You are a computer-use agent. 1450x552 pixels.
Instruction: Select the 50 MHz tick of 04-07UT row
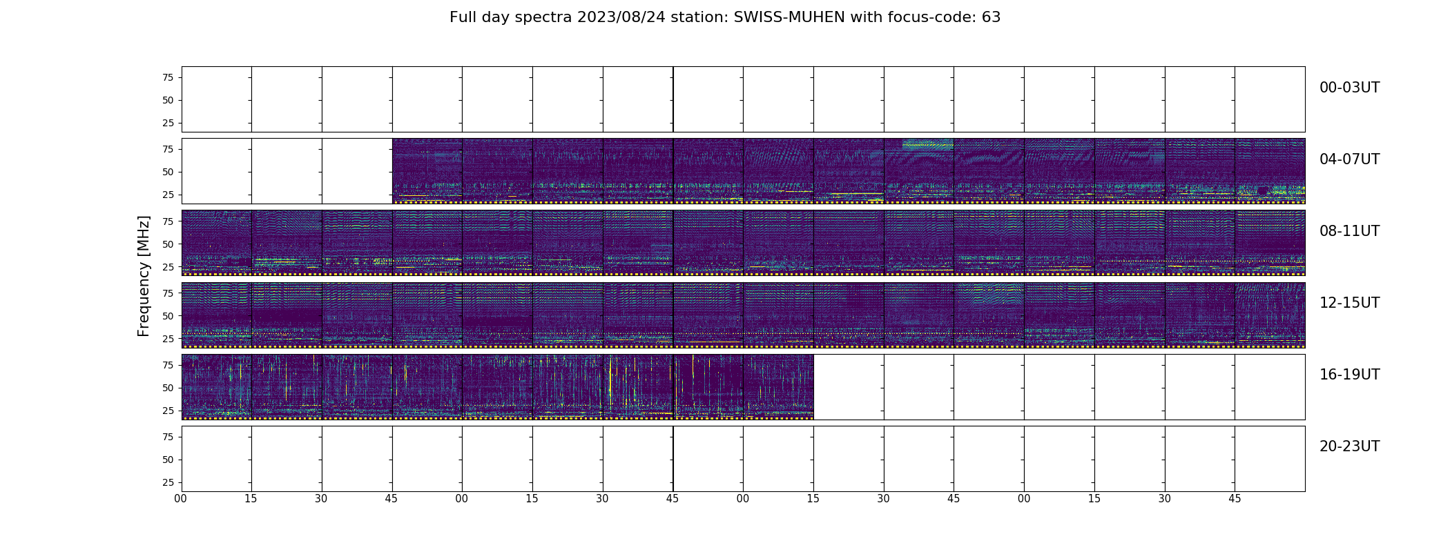(168, 172)
